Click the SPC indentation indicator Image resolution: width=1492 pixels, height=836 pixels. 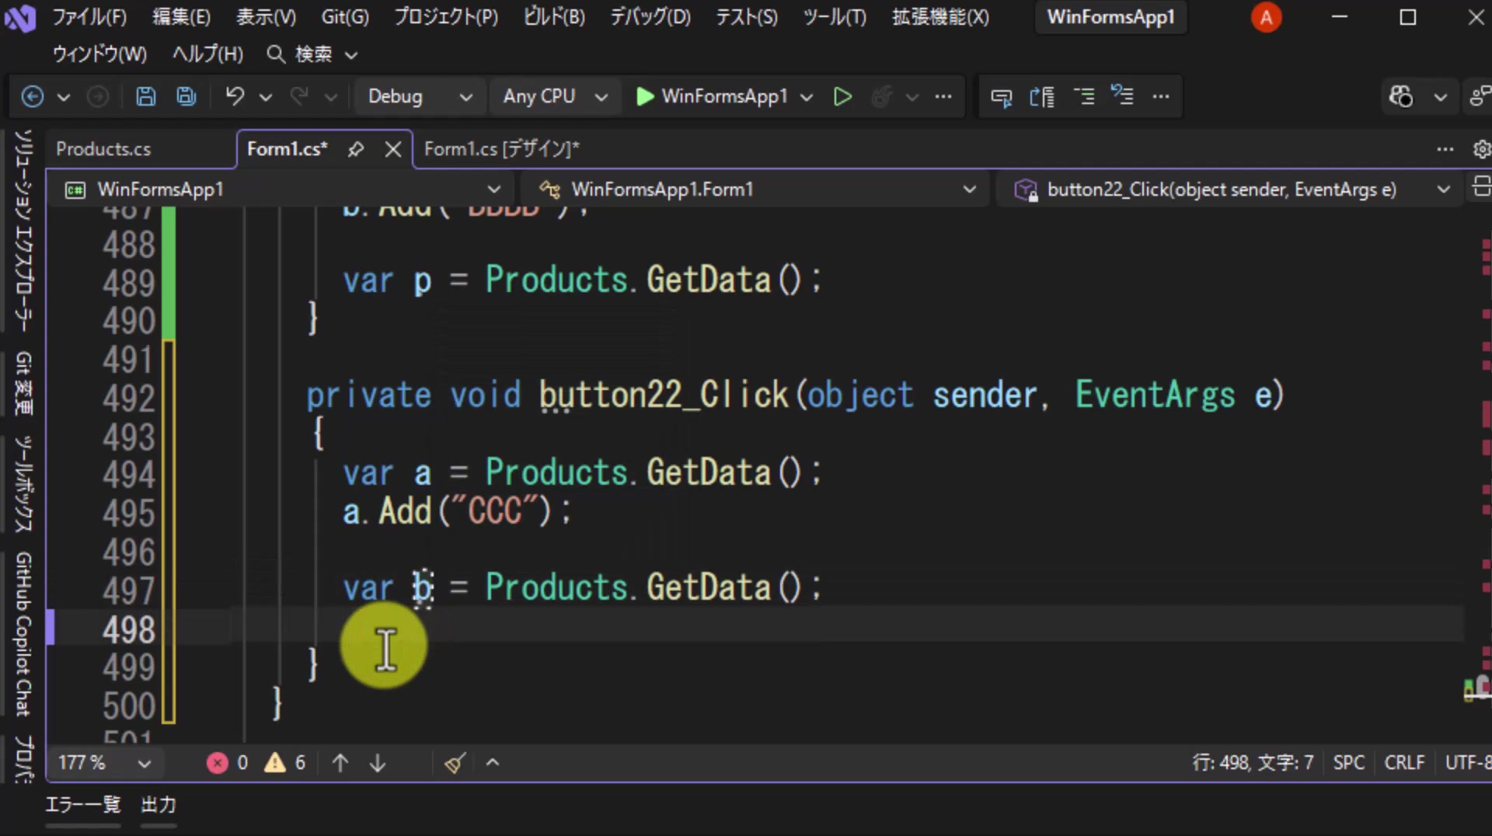[1349, 763]
